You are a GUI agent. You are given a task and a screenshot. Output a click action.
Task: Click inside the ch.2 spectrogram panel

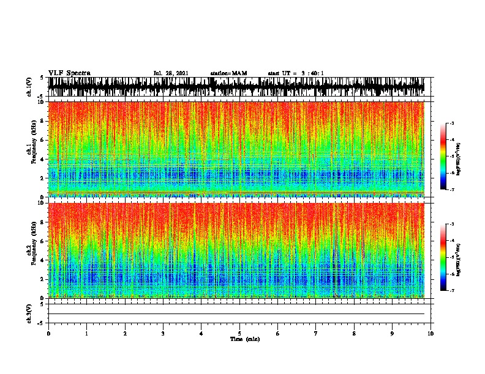click(236, 251)
